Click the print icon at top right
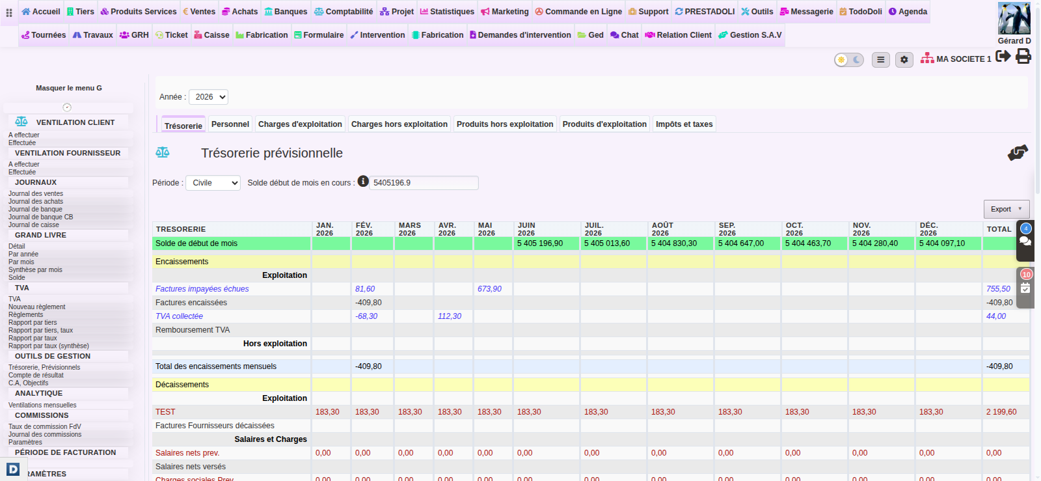1041x481 pixels. click(1023, 57)
